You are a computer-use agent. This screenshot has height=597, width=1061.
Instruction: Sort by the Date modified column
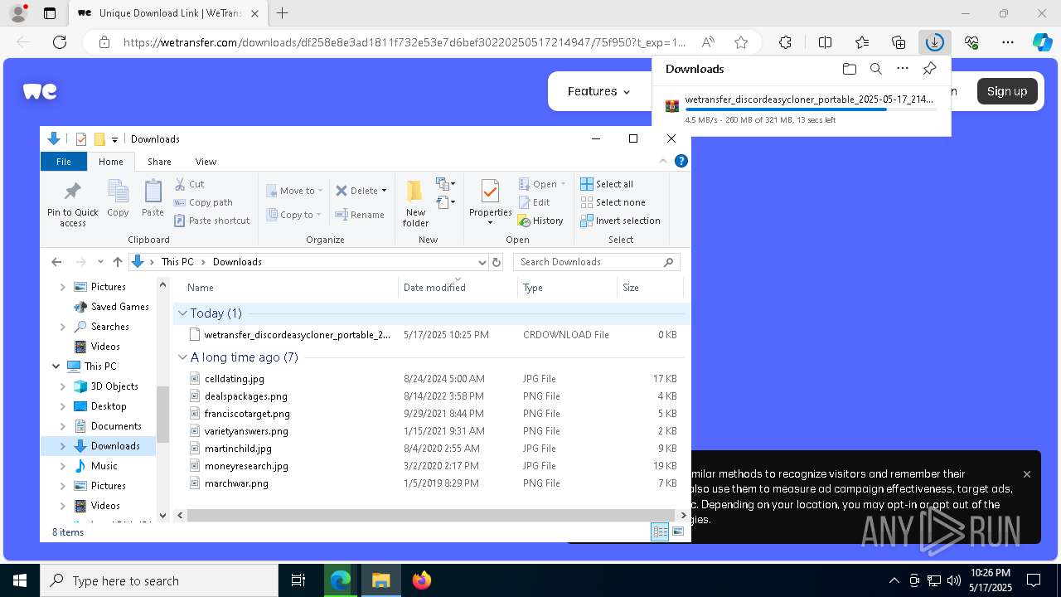(458, 288)
